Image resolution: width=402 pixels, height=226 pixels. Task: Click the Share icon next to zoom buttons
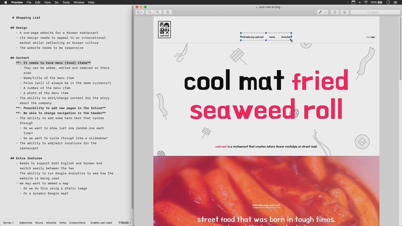click(168, 12)
